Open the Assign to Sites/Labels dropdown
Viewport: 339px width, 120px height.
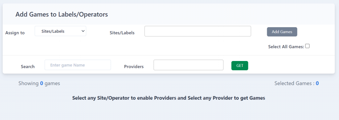click(60, 31)
